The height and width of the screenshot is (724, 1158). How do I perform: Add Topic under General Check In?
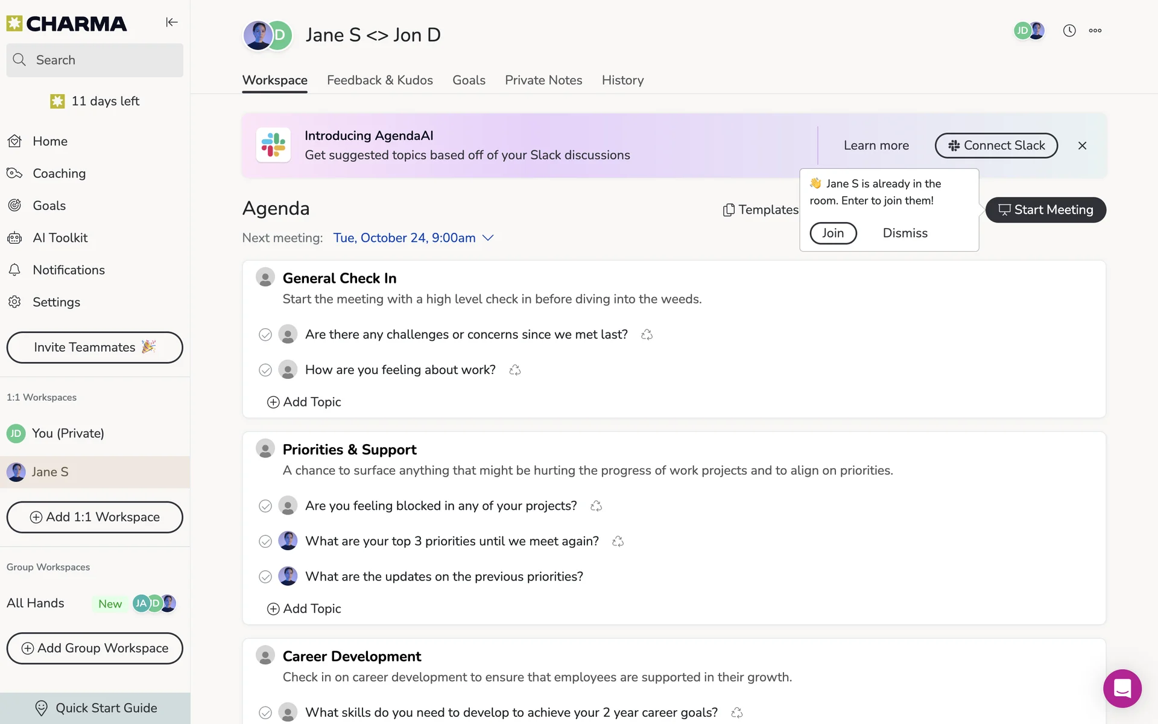305,402
